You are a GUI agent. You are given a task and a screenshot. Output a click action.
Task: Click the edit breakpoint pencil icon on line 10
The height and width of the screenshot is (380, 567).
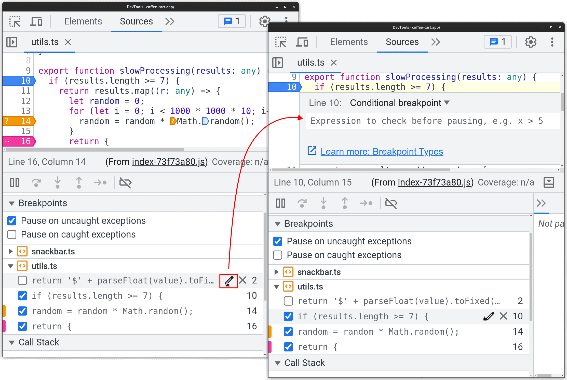tap(488, 316)
